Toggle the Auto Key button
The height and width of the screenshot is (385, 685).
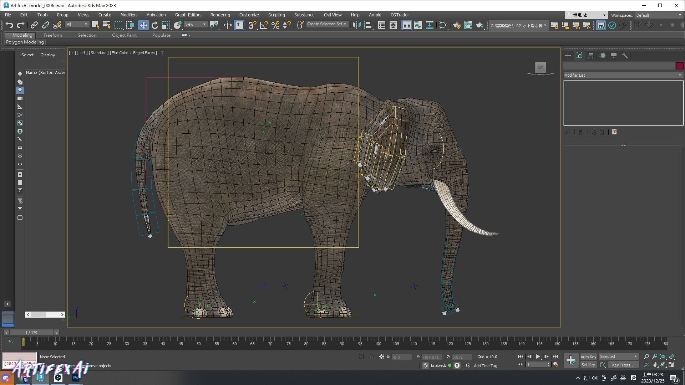coord(588,356)
